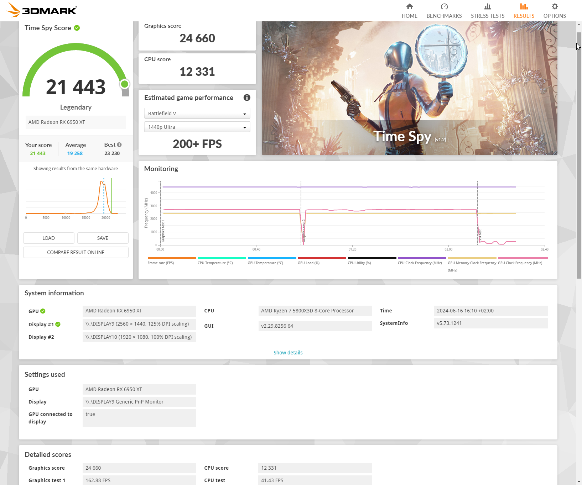This screenshot has width=582, height=485.
Task: Click the Time Spy Score validation checkmark
Action: click(x=77, y=28)
